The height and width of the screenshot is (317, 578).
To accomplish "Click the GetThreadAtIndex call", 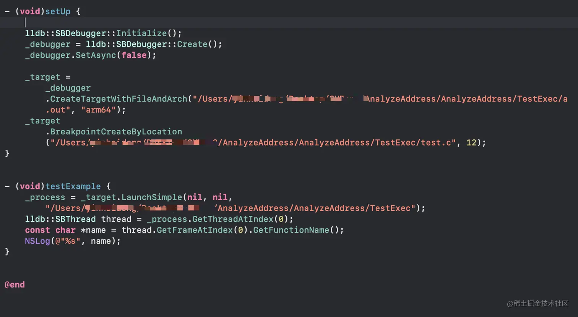I will pyautogui.click(x=233, y=219).
